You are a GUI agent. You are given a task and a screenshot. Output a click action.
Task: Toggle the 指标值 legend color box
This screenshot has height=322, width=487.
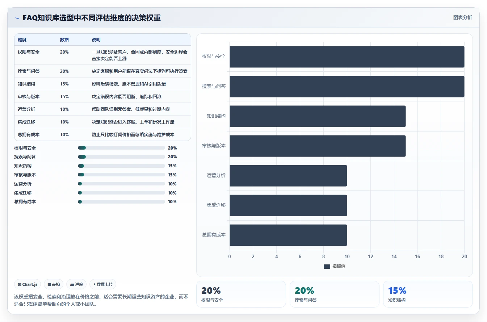click(x=327, y=266)
